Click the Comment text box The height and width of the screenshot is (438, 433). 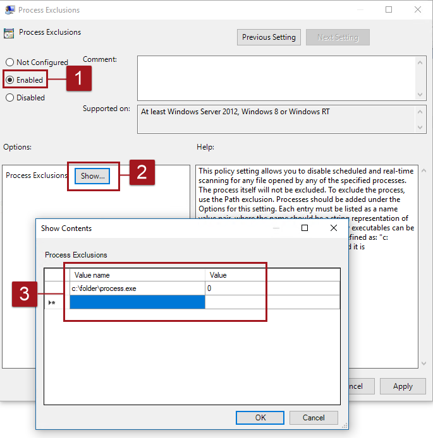coord(276,77)
